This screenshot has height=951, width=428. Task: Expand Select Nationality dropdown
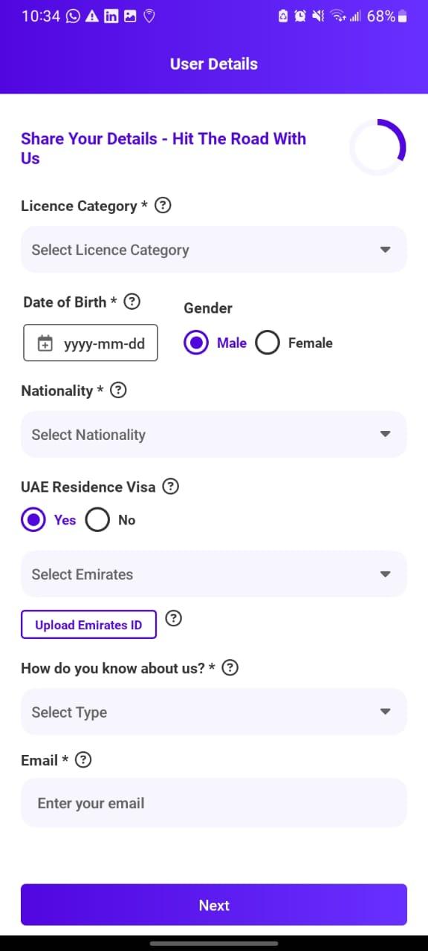[214, 435]
